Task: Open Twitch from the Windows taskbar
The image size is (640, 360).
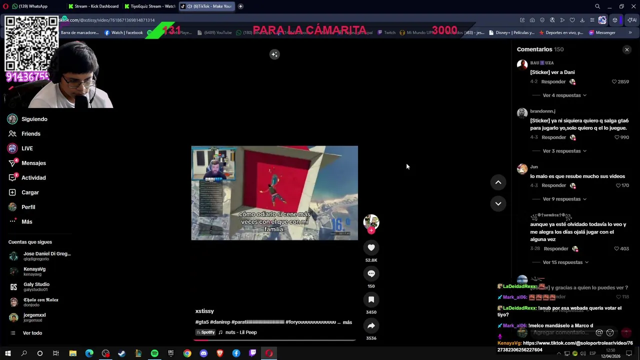Action: pyautogui.click(x=252, y=353)
